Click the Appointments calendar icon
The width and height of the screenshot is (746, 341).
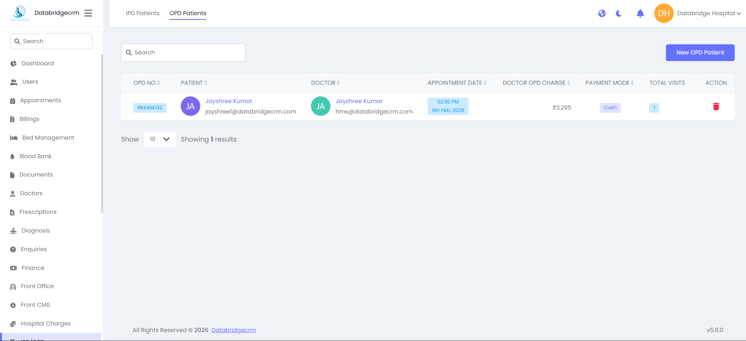coord(12,101)
